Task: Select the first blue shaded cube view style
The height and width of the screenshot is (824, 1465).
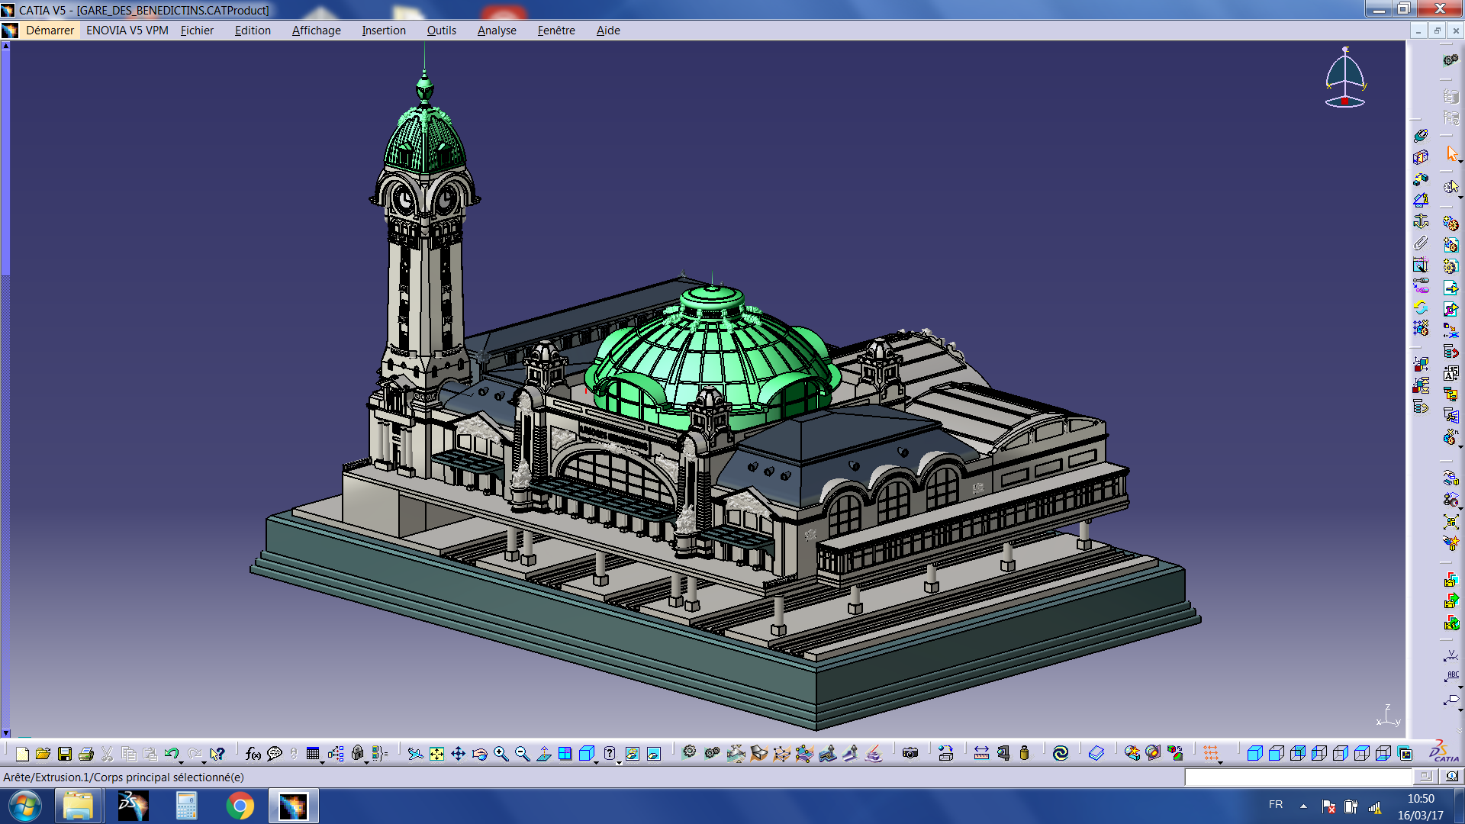Action: pyautogui.click(x=1254, y=754)
